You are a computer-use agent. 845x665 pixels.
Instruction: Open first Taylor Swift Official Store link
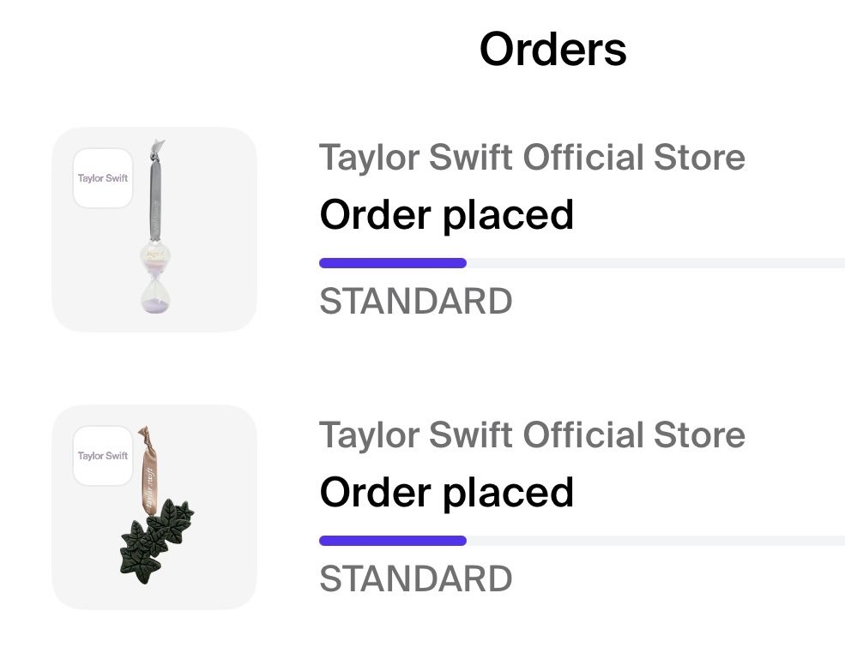click(x=532, y=157)
